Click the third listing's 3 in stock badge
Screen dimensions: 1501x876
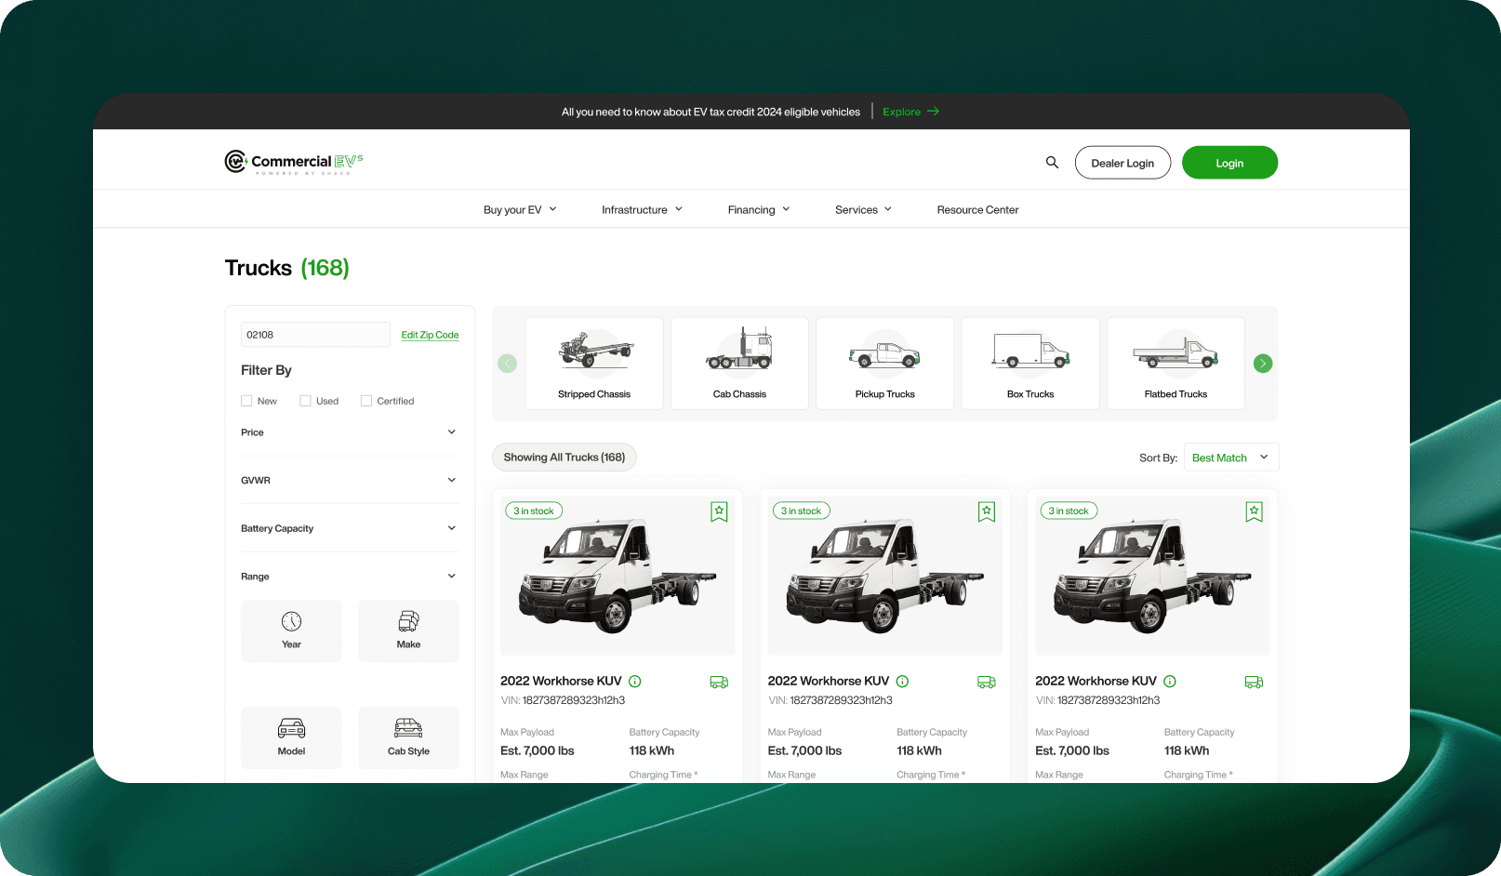(1069, 511)
